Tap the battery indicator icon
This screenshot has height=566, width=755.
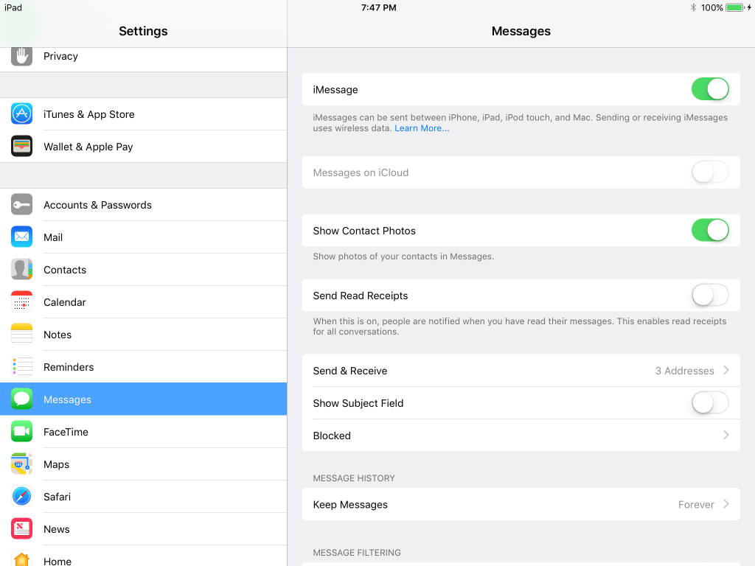[x=735, y=7]
